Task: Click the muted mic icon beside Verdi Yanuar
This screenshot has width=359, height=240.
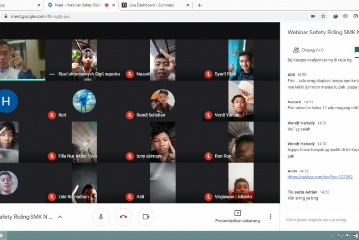Action: [x=209, y=115]
